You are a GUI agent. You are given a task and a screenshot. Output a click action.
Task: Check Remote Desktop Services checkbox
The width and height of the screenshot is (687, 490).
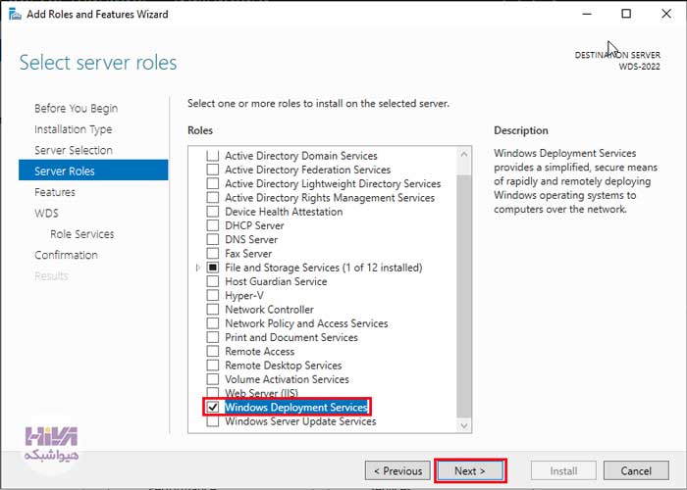point(213,366)
